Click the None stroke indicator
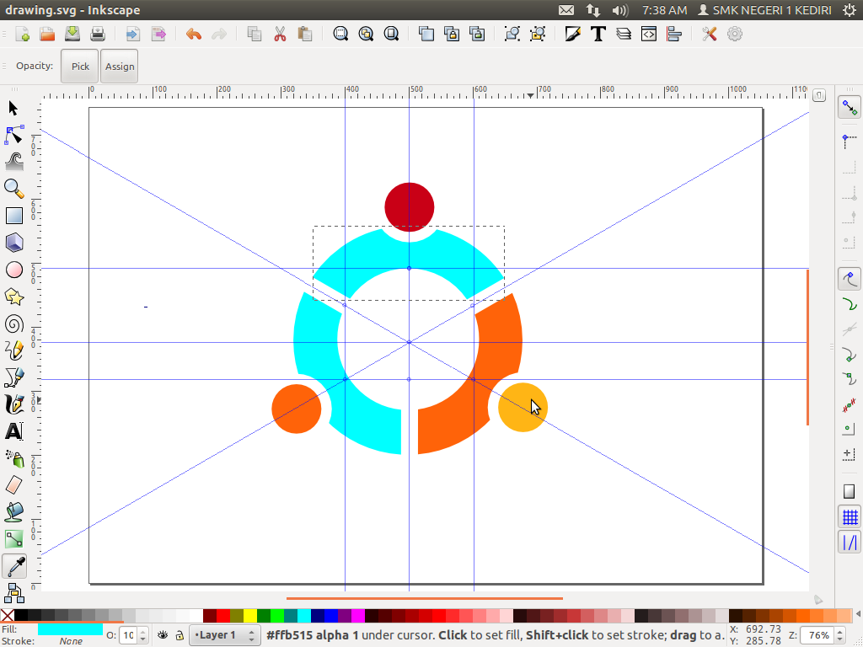 (71, 641)
